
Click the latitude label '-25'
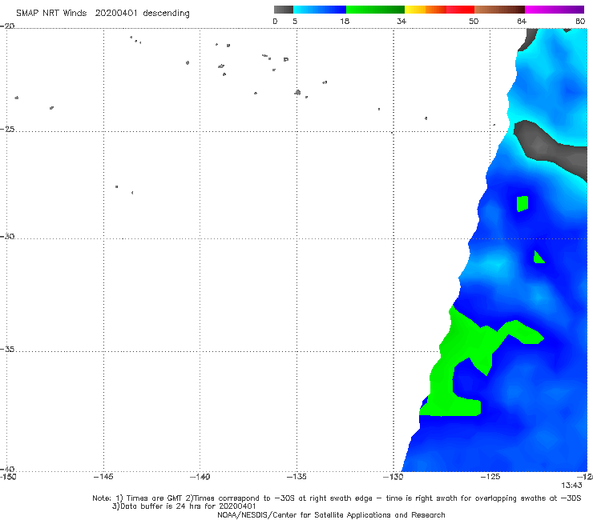tap(7, 129)
